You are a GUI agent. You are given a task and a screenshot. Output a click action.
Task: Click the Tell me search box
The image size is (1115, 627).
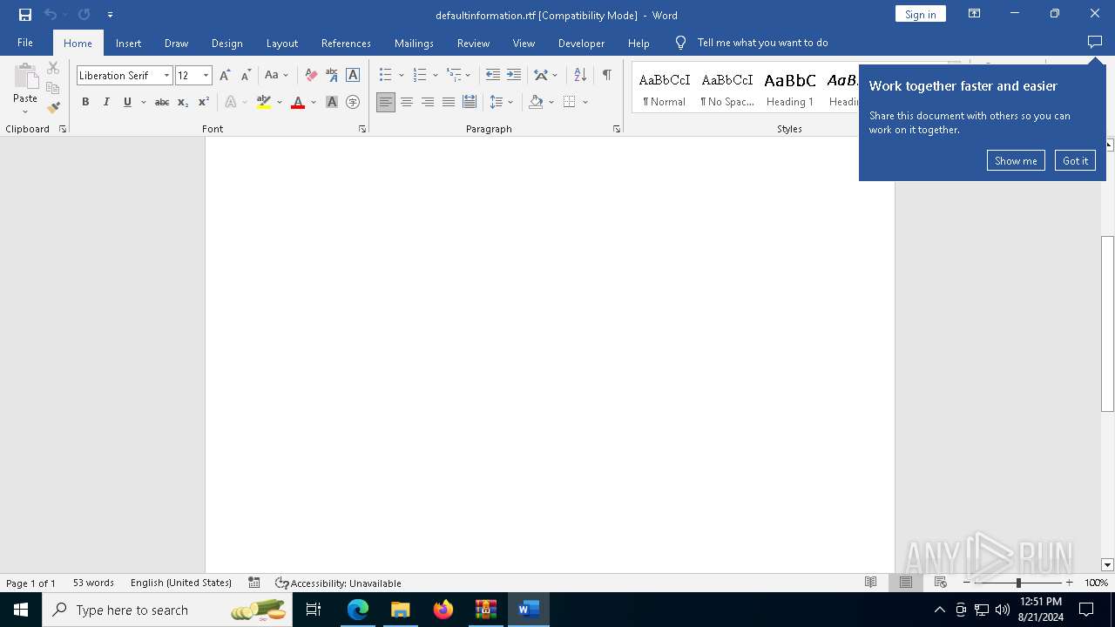pos(762,43)
